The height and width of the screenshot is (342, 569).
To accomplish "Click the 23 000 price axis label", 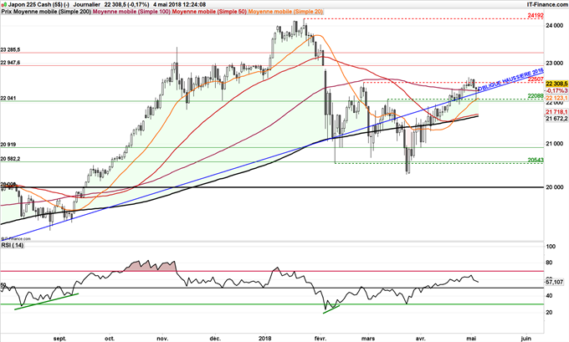I will (556, 63).
